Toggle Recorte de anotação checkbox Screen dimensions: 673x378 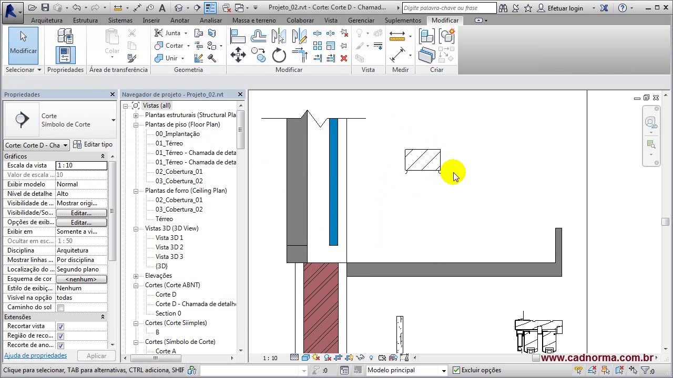pos(60,345)
